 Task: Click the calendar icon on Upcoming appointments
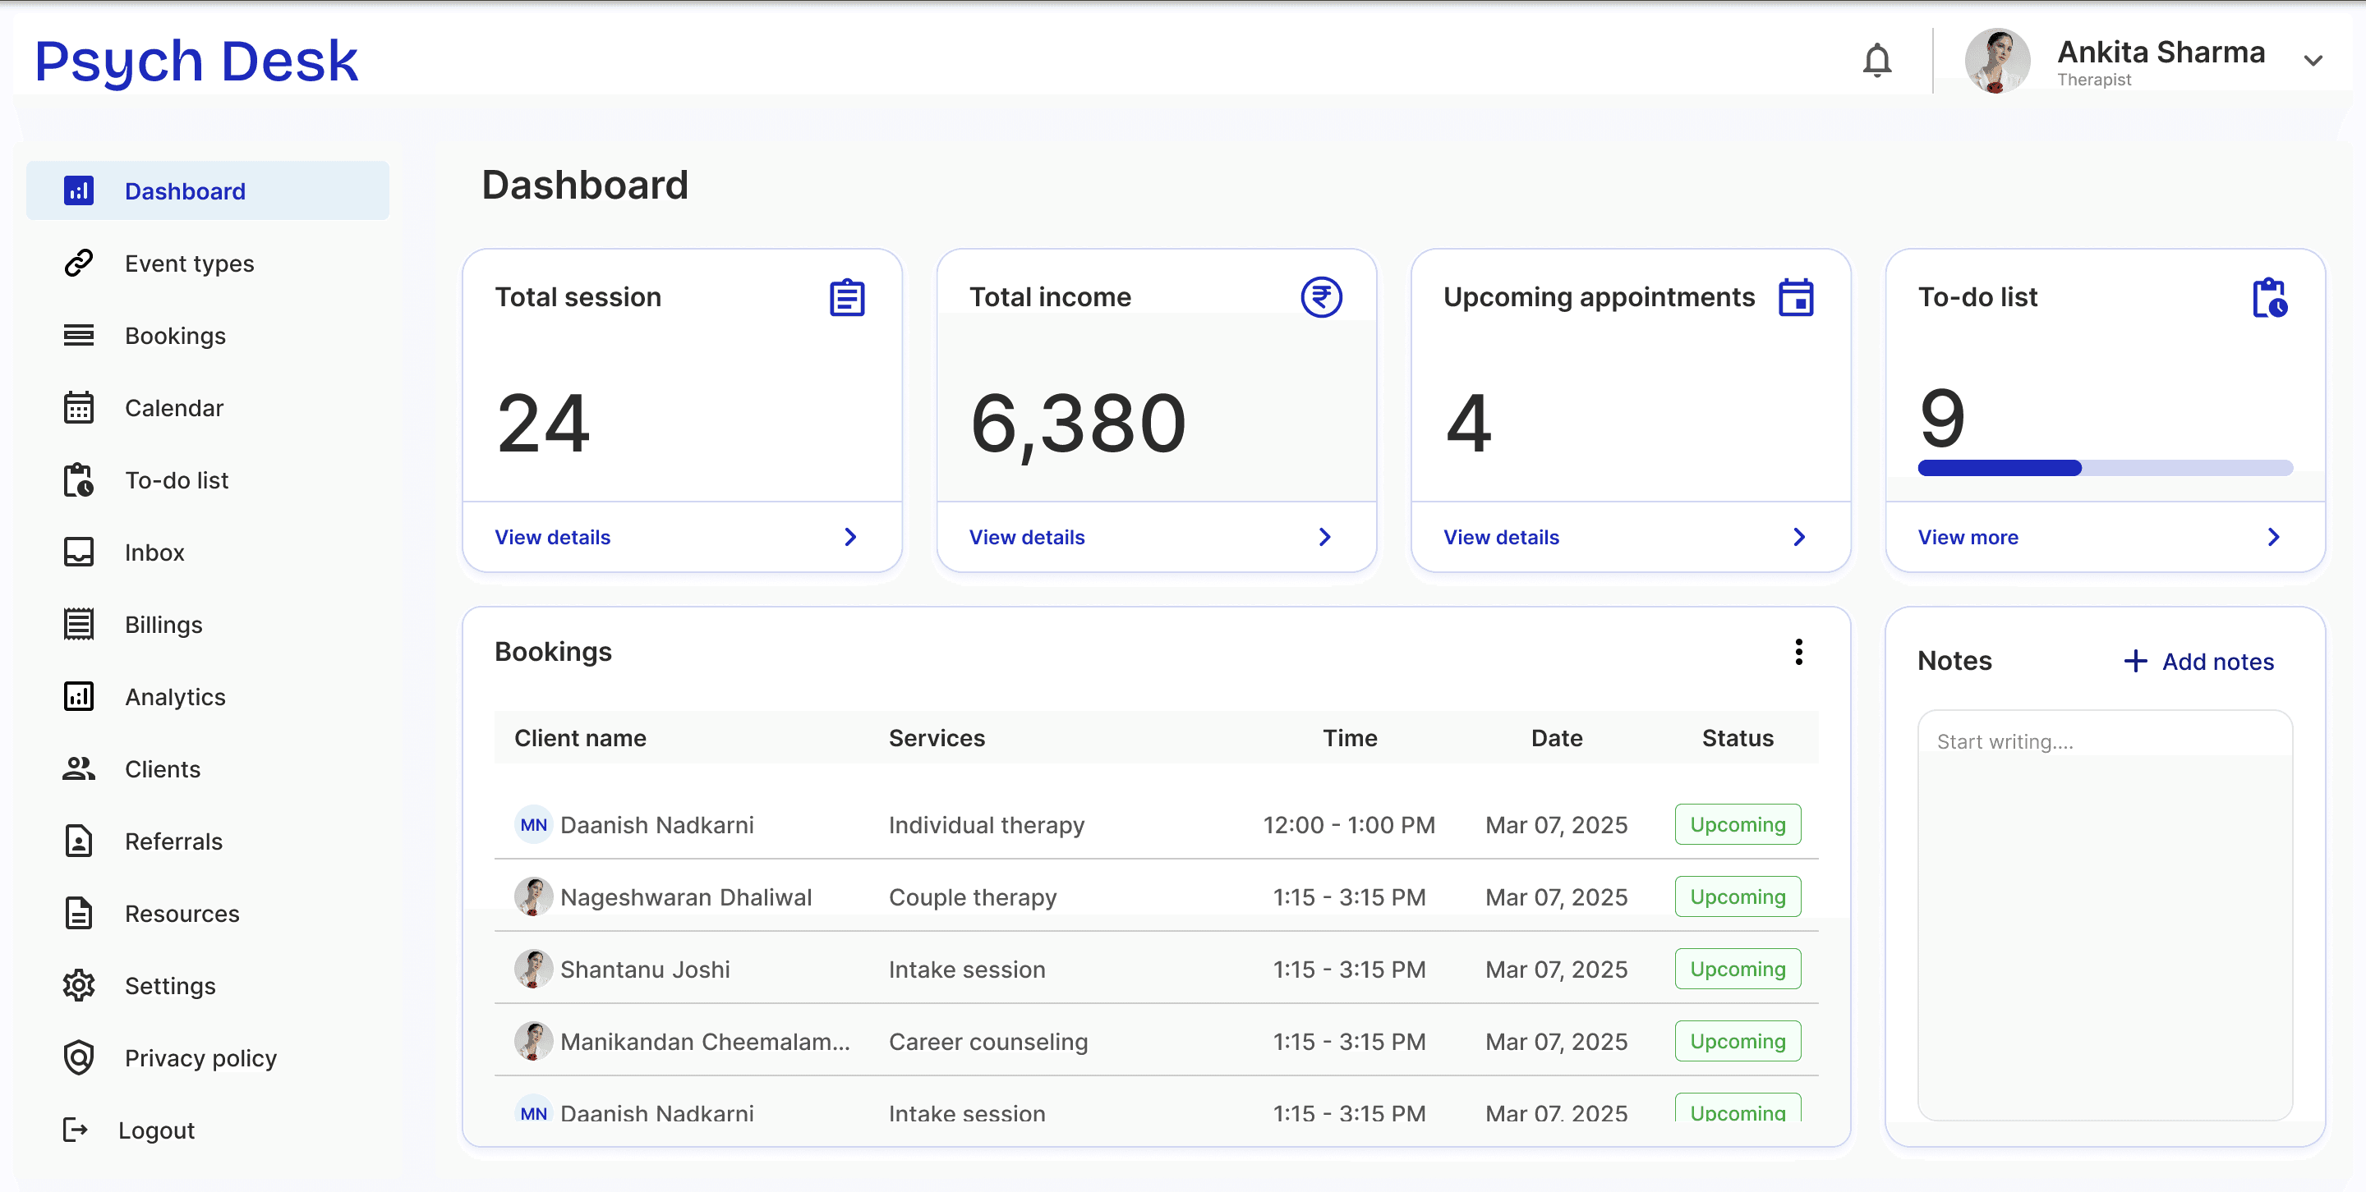click(1796, 297)
